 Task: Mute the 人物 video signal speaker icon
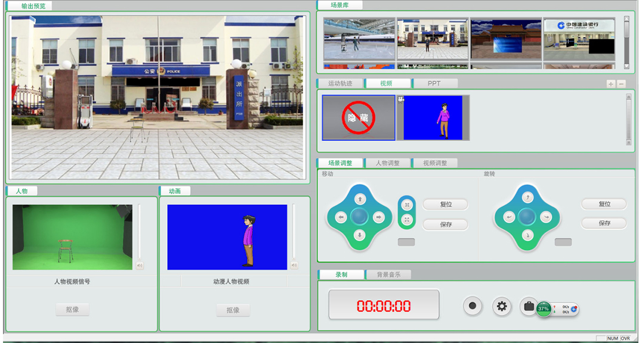pos(140,266)
